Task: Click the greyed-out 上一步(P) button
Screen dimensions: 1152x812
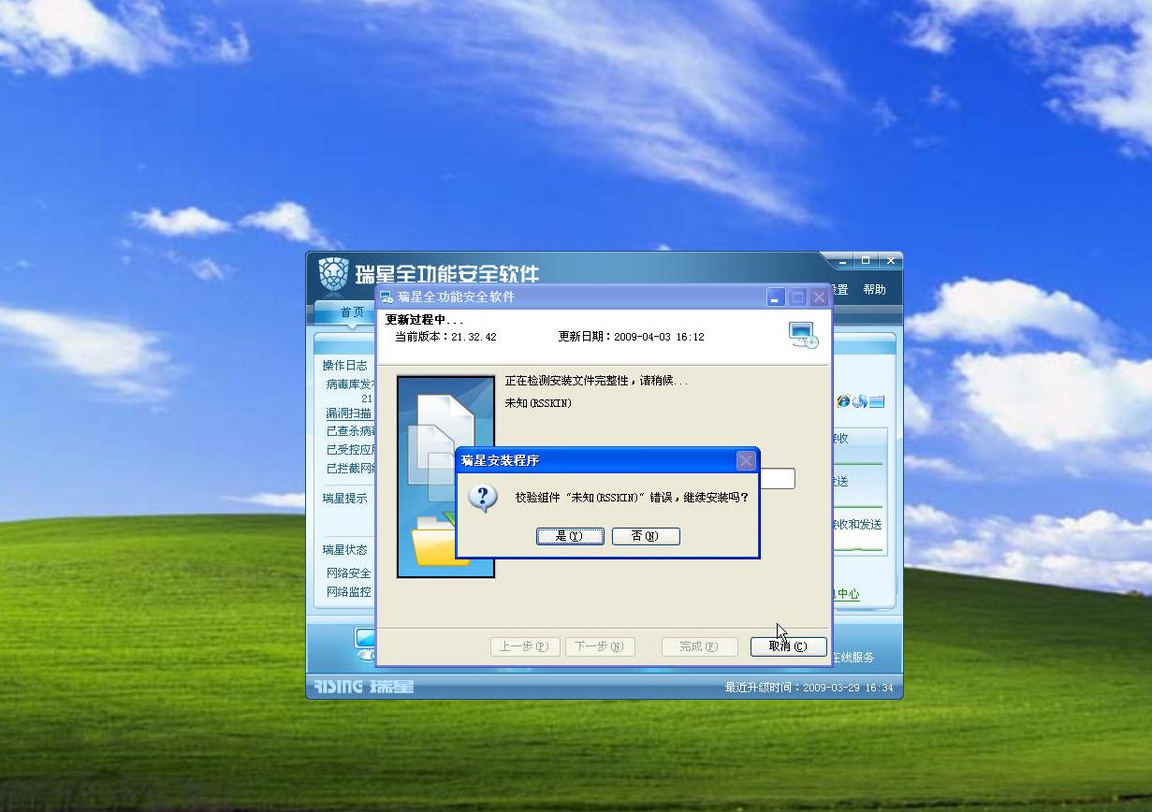Action: pyautogui.click(x=525, y=646)
